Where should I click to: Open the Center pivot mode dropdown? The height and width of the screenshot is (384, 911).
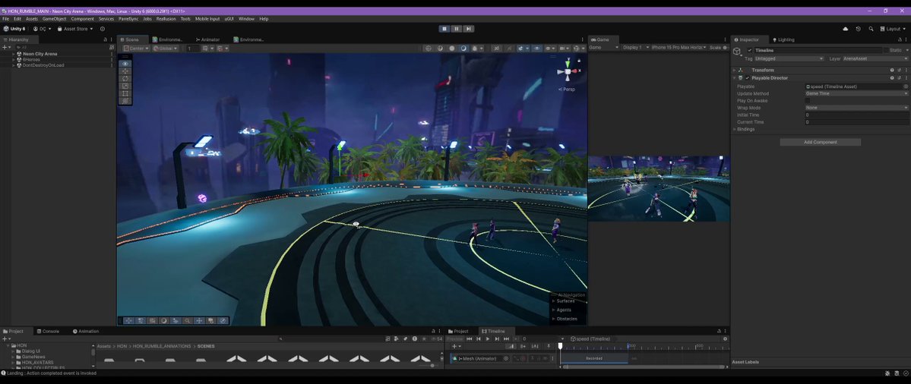point(137,48)
